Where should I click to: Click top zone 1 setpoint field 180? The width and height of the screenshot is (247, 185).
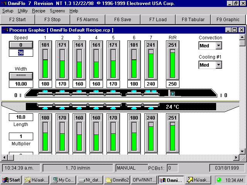[x=45, y=84]
